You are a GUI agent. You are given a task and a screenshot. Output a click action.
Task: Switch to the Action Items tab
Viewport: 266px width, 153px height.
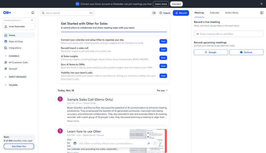[231, 13]
